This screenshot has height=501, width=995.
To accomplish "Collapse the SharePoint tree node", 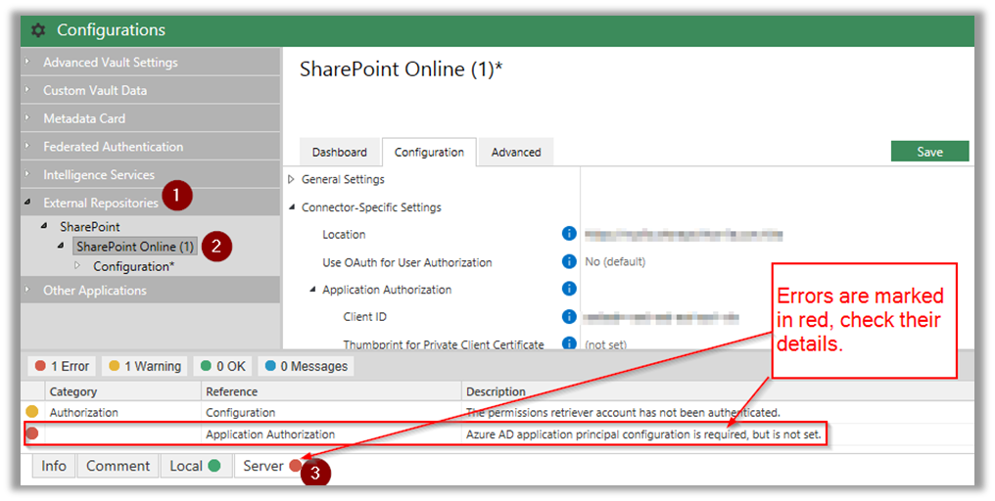I will click(x=44, y=226).
